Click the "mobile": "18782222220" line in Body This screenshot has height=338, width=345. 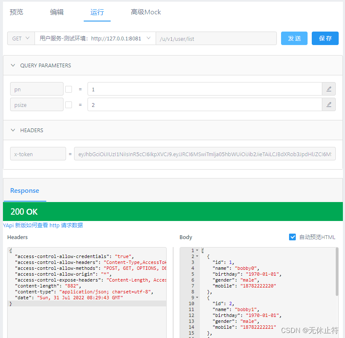[x=244, y=286]
